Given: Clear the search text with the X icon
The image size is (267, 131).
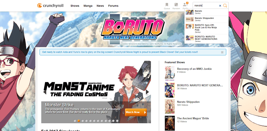Looking at the screenshot, I should 220,6.
